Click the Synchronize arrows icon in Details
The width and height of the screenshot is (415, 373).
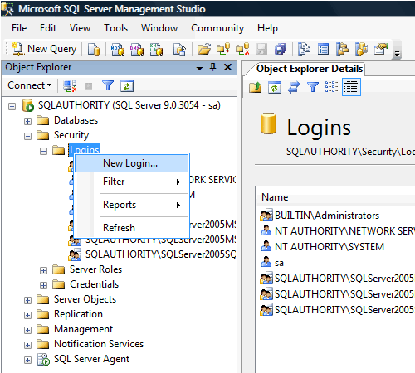click(294, 87)
